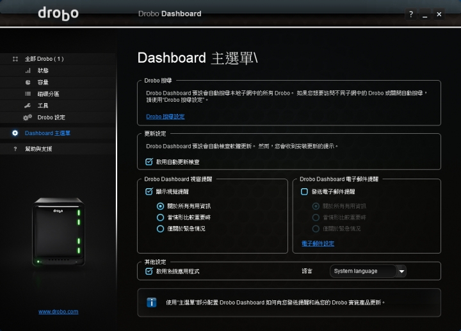Open the System language dropdown arrow
Image resolution: width=461 pixels, height=331 pixels.
pos(401,271)
